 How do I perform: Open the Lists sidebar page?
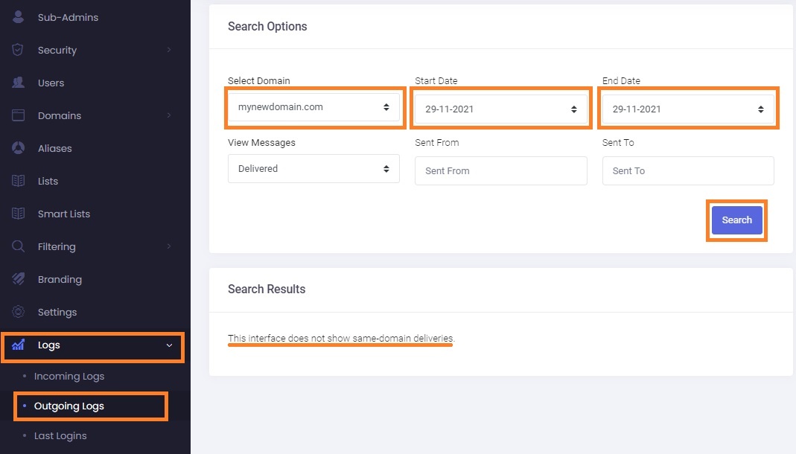48,181
